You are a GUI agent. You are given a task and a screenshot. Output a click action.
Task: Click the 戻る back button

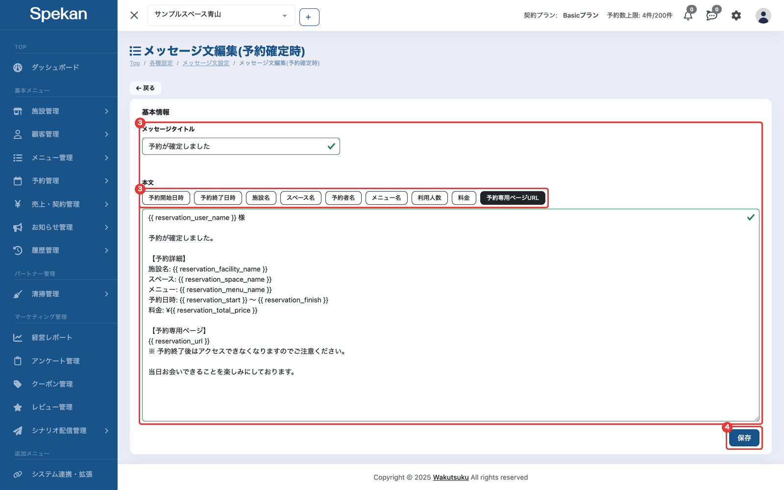[146, 88]
